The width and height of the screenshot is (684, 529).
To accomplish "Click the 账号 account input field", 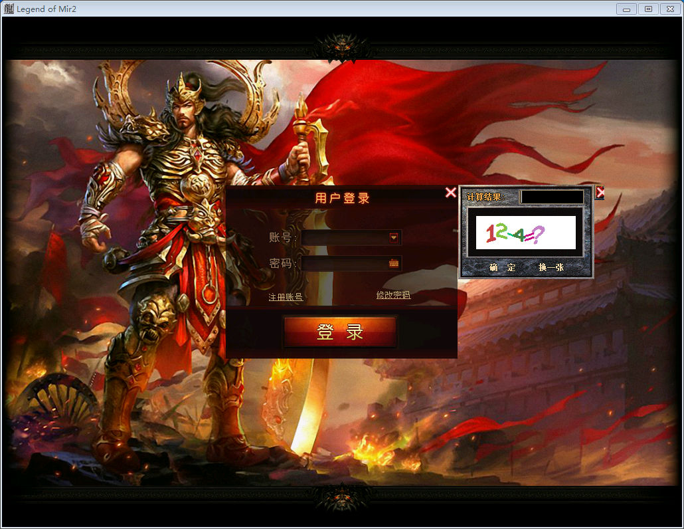I will [x=351, y=237].
